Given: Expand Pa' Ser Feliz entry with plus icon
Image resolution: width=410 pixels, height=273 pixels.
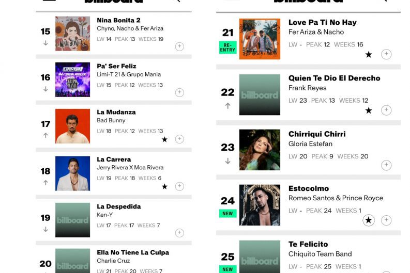Looking at the screenshot, I should 179,92.
